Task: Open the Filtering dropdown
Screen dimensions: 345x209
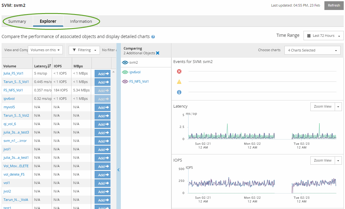Action: pyautogui.click(x=84, y=50)
